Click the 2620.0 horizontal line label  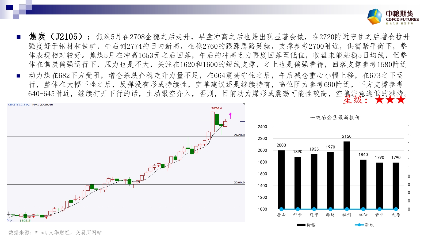coord(239,135)
